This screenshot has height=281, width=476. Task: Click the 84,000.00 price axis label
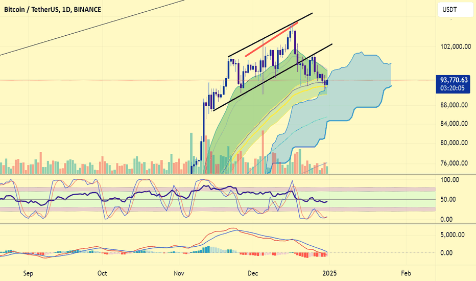click(454, 123)
